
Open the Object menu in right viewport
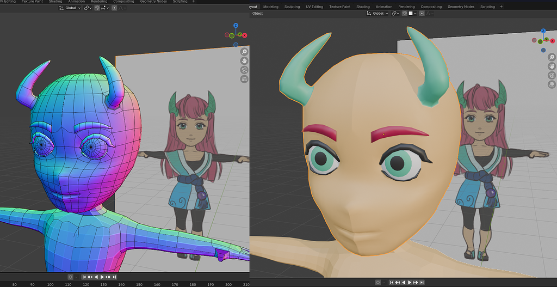click(257, 14)
